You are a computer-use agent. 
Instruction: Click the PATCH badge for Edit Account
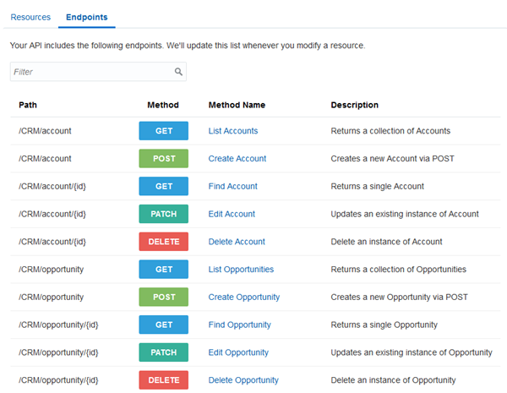tap(164, 214)
